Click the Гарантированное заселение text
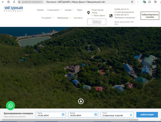The image size is (161, 122). click(15, 117)
